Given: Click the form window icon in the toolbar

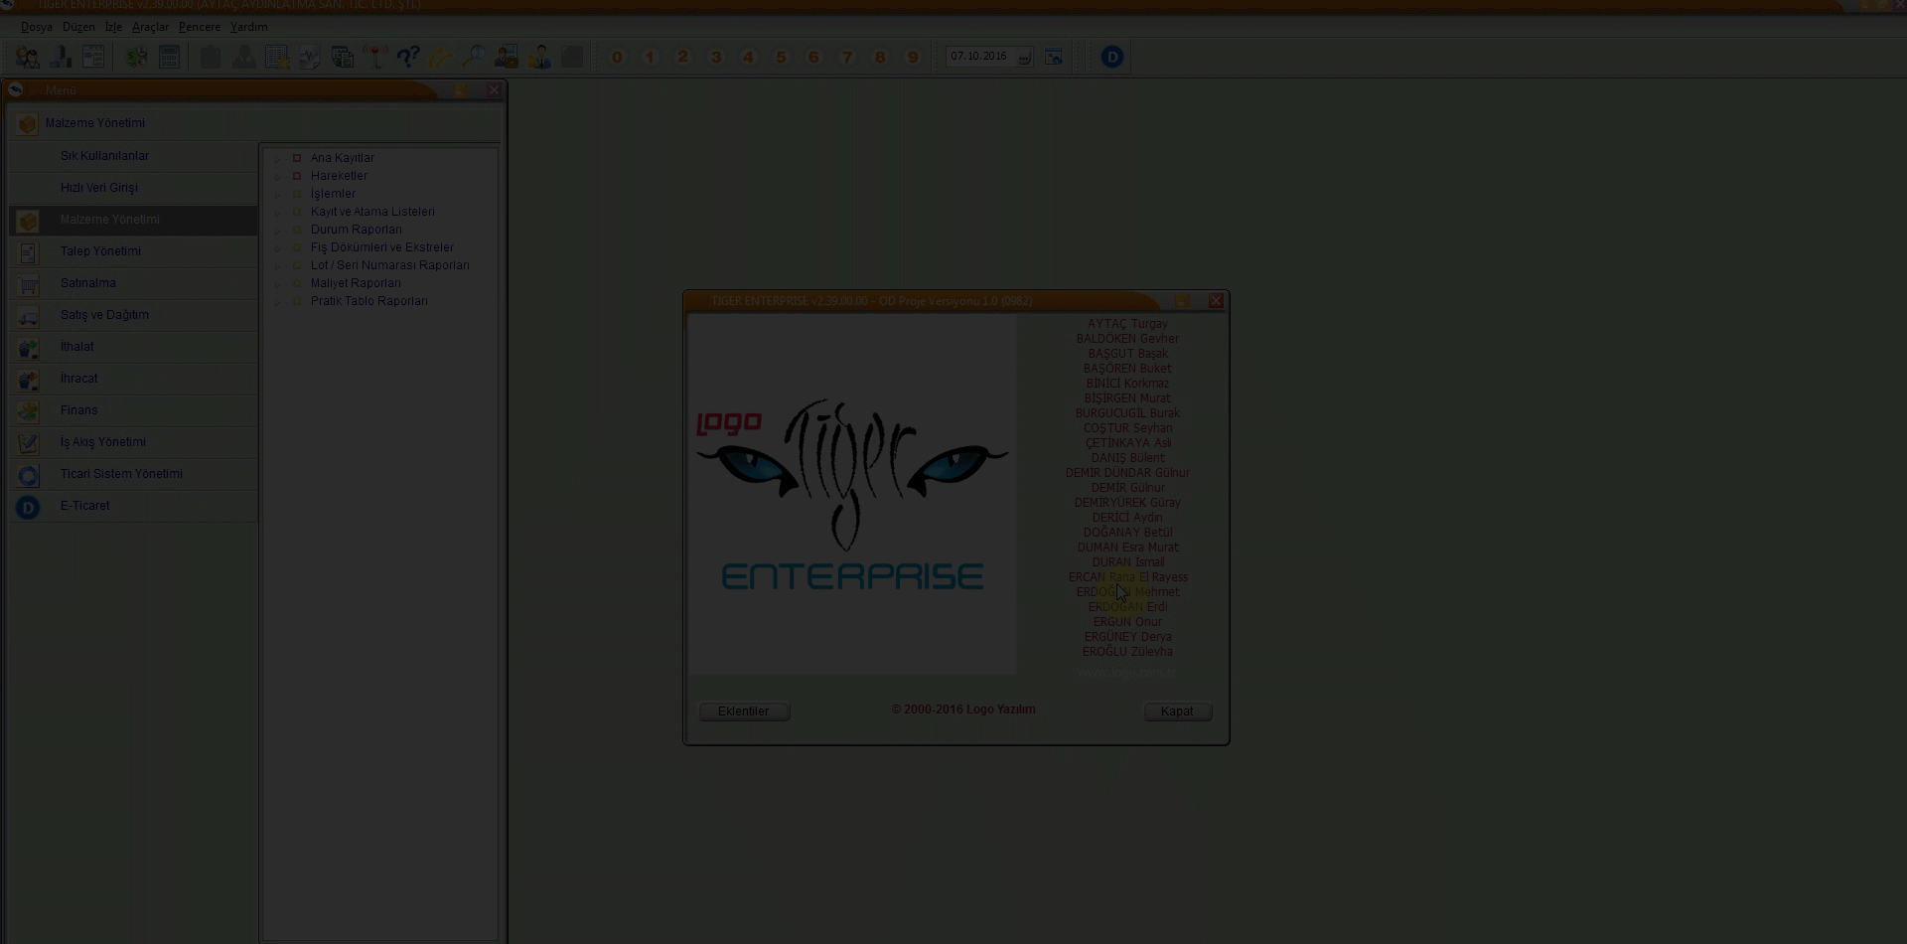Looking at the screenshot, I should pos(93,57).
